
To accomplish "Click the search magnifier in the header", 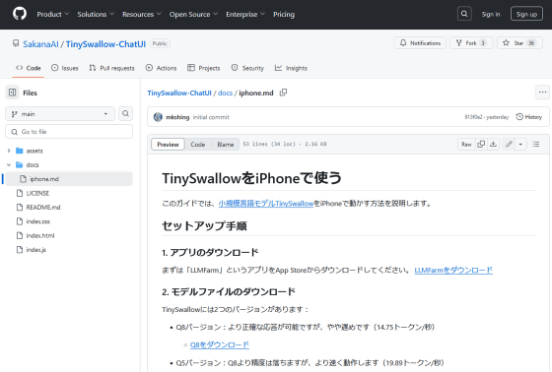I will (464, 14).
